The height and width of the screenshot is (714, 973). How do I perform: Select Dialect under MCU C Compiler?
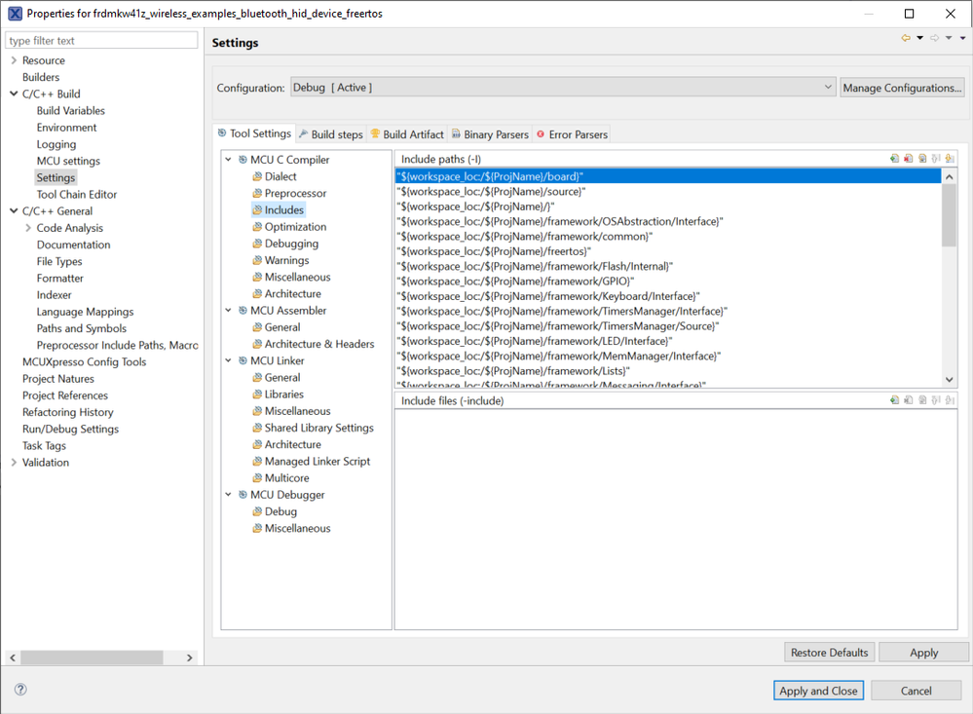pyautogui.click(x=281, y=176)
